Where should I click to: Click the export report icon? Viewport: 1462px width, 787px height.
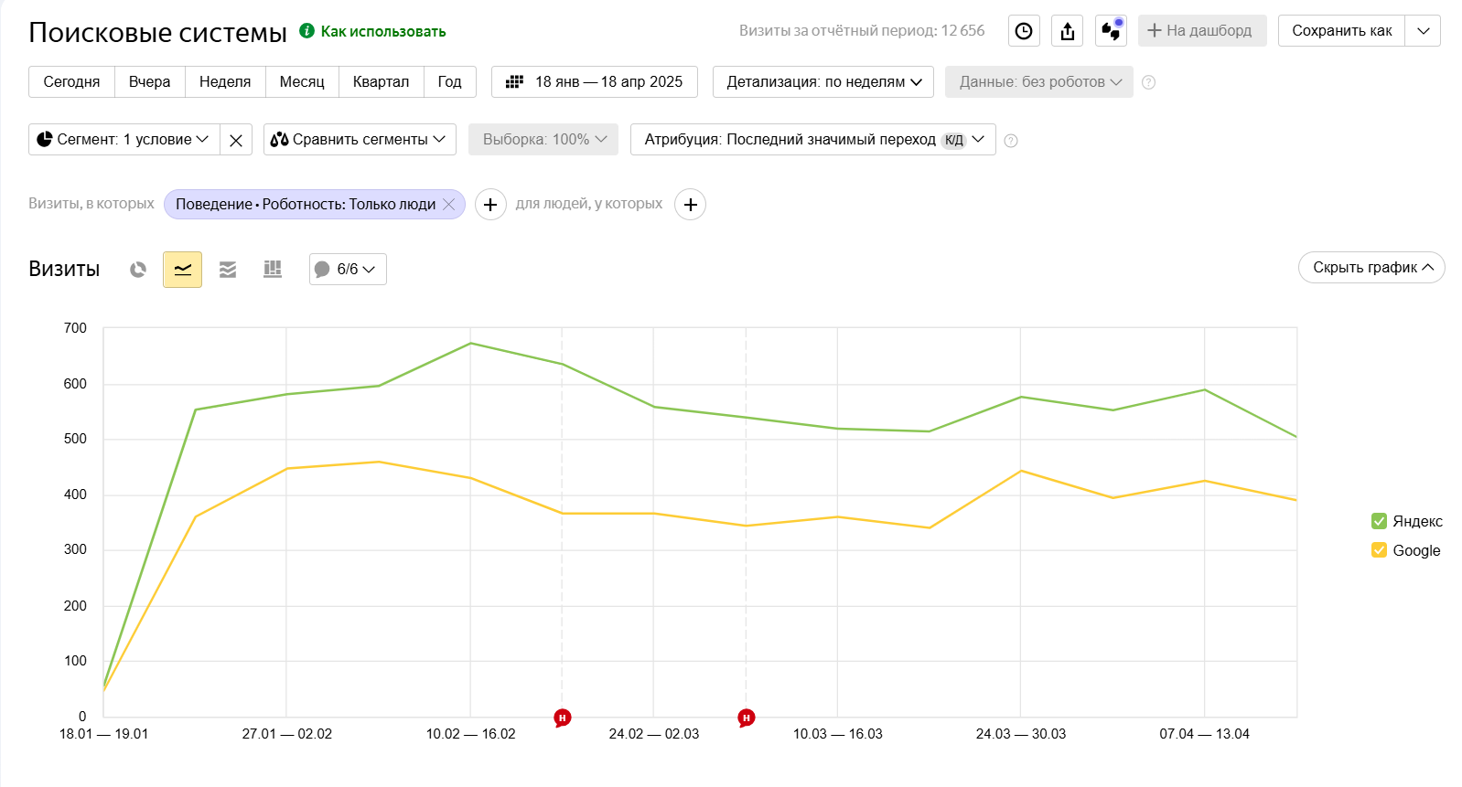click(1067, 31)
